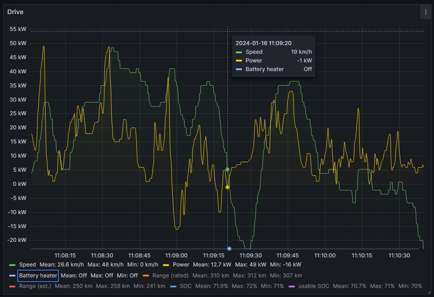
Task: Toggle the Range (est.) legend series
Action: (35, 286)
